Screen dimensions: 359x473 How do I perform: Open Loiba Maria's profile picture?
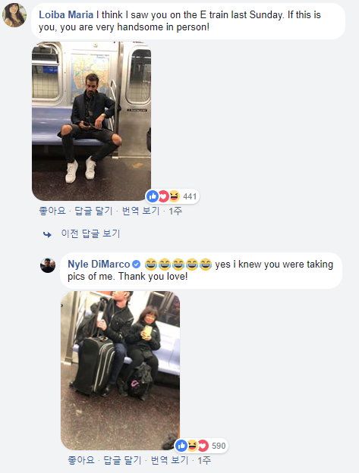point(14,15)
